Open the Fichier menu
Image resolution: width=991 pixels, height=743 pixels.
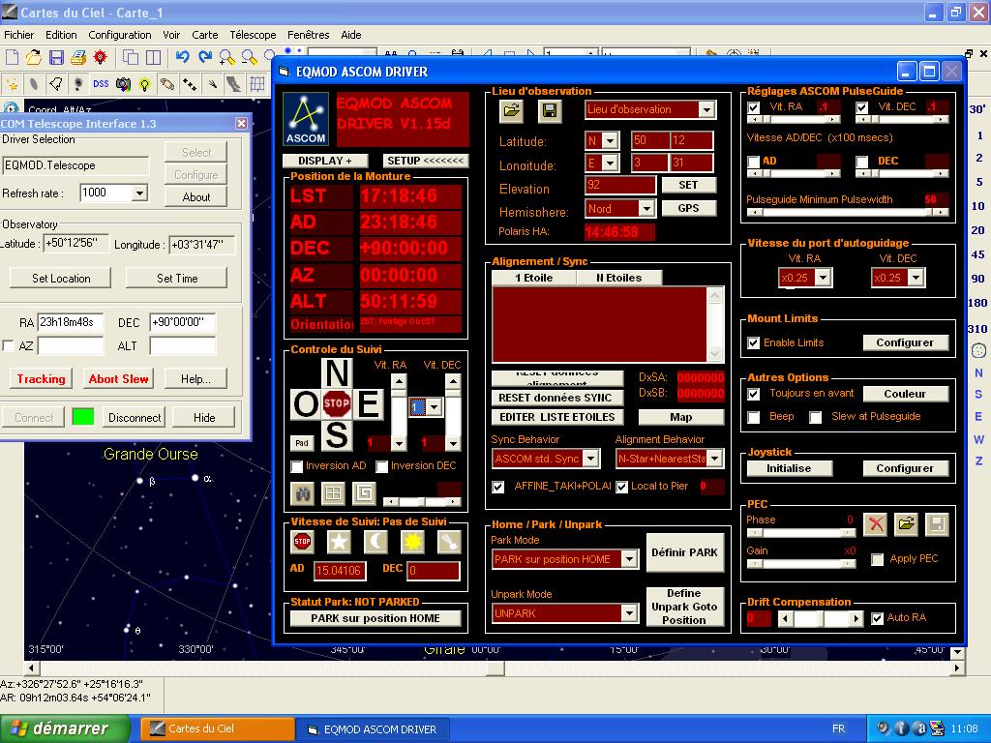point(19,35)
